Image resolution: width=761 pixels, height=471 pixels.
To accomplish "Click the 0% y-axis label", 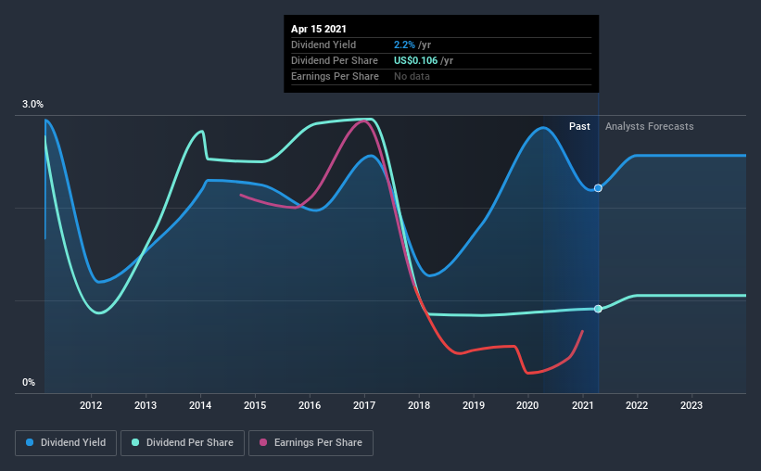I will click(29, 383).
